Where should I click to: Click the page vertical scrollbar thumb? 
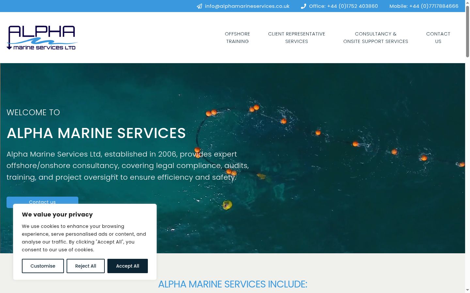[467, 31]
